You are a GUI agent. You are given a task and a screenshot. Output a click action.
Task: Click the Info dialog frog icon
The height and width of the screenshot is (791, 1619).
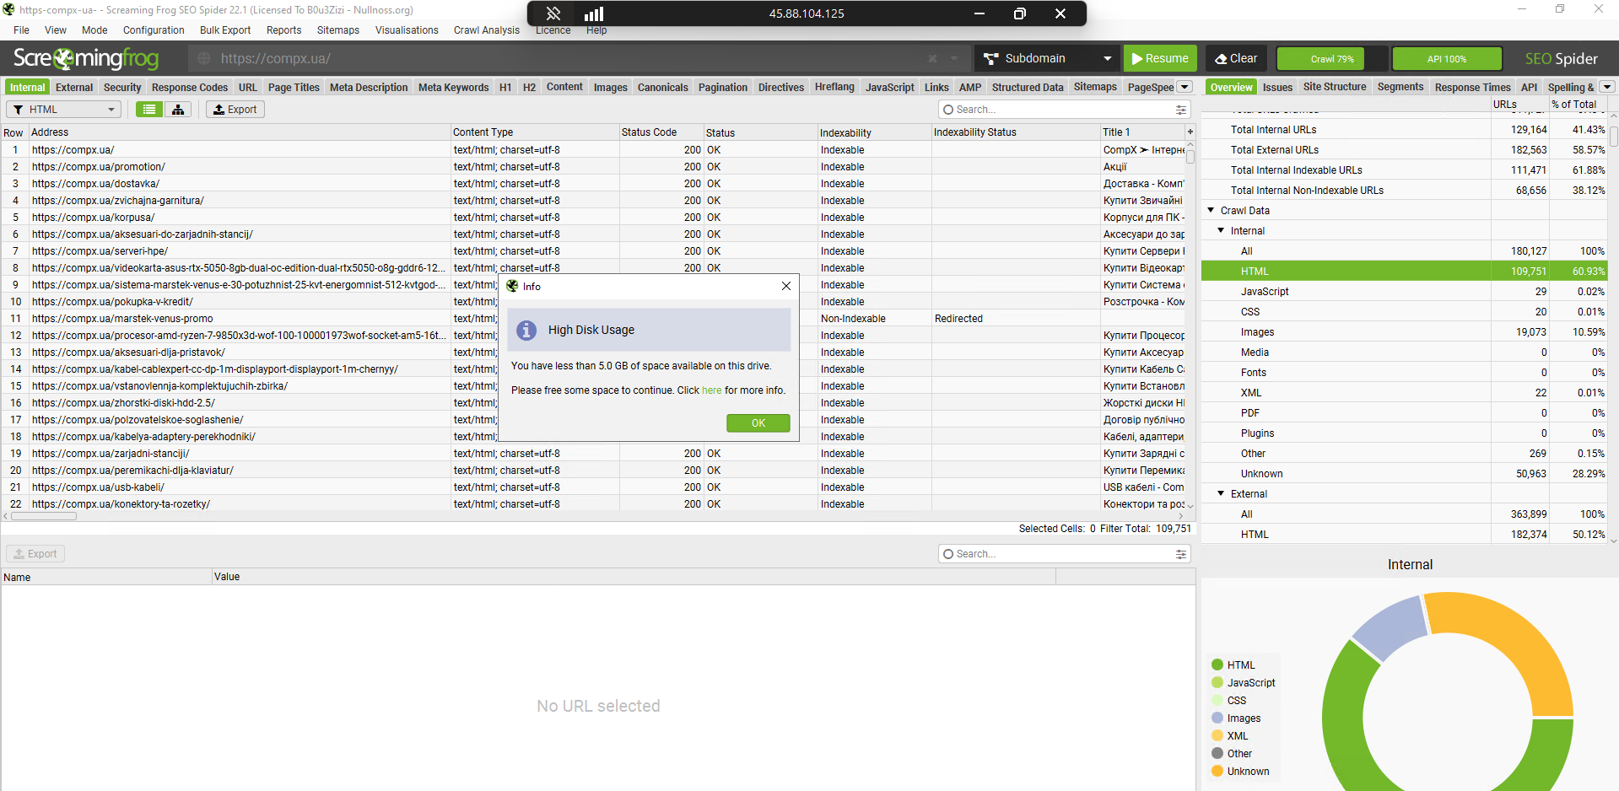(512, 286)
